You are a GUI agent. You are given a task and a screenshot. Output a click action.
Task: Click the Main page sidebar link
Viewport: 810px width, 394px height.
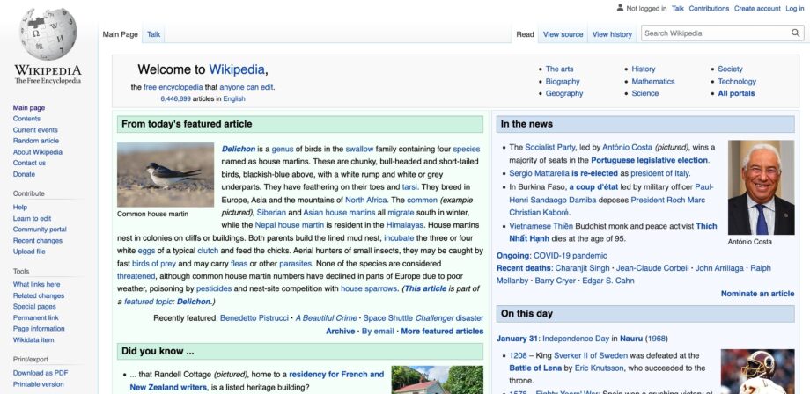[x=29, y=108]
